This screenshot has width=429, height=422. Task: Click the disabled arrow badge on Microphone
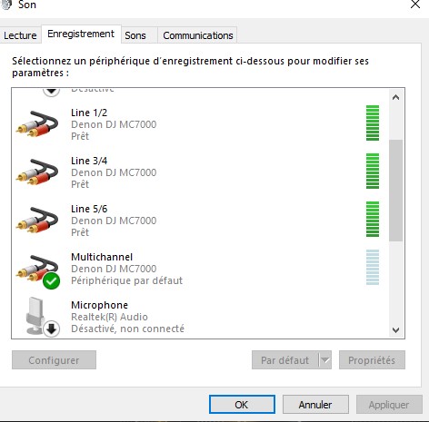point(51,329)
